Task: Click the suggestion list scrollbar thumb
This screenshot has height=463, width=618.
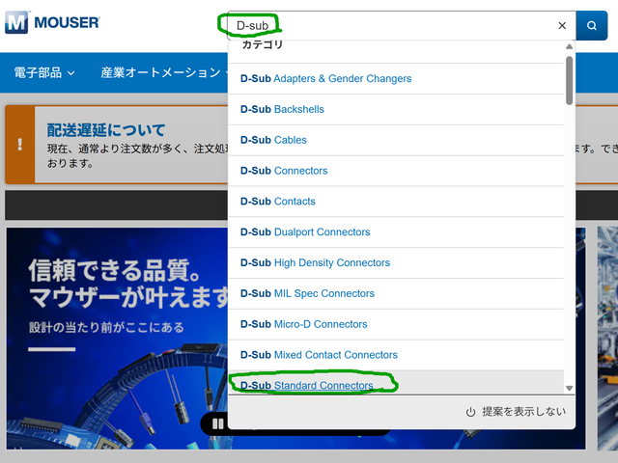Action: (569, 81)
